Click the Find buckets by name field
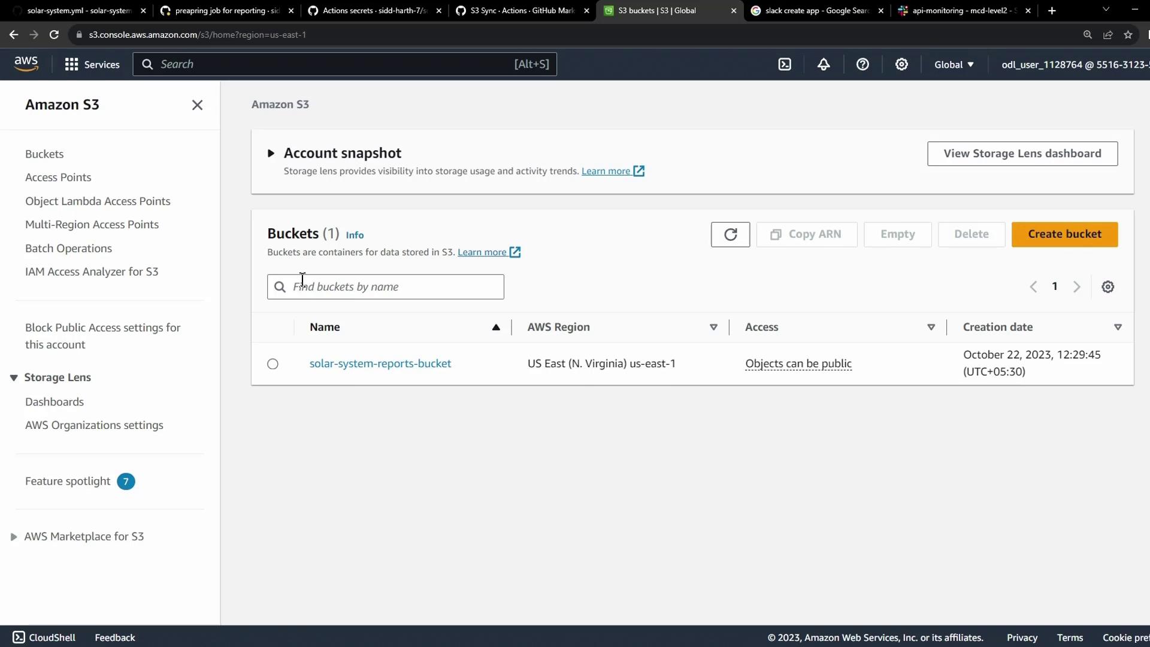This screenshot has height=647, width=1150. [395, 287]
